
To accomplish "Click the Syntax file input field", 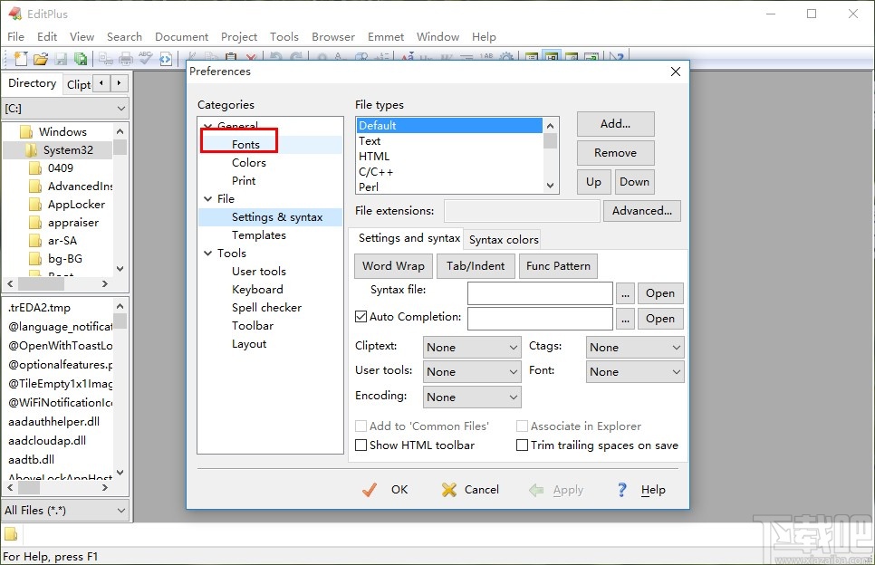I will [540, 293].
